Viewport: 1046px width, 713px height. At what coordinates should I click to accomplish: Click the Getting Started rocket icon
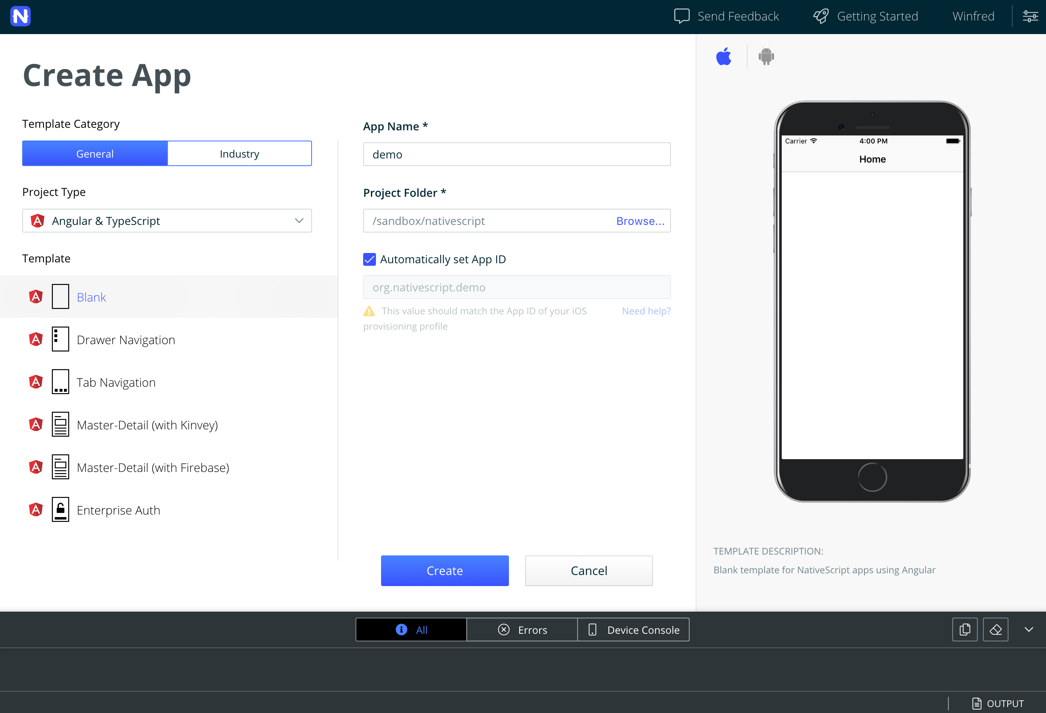point(821,16)
